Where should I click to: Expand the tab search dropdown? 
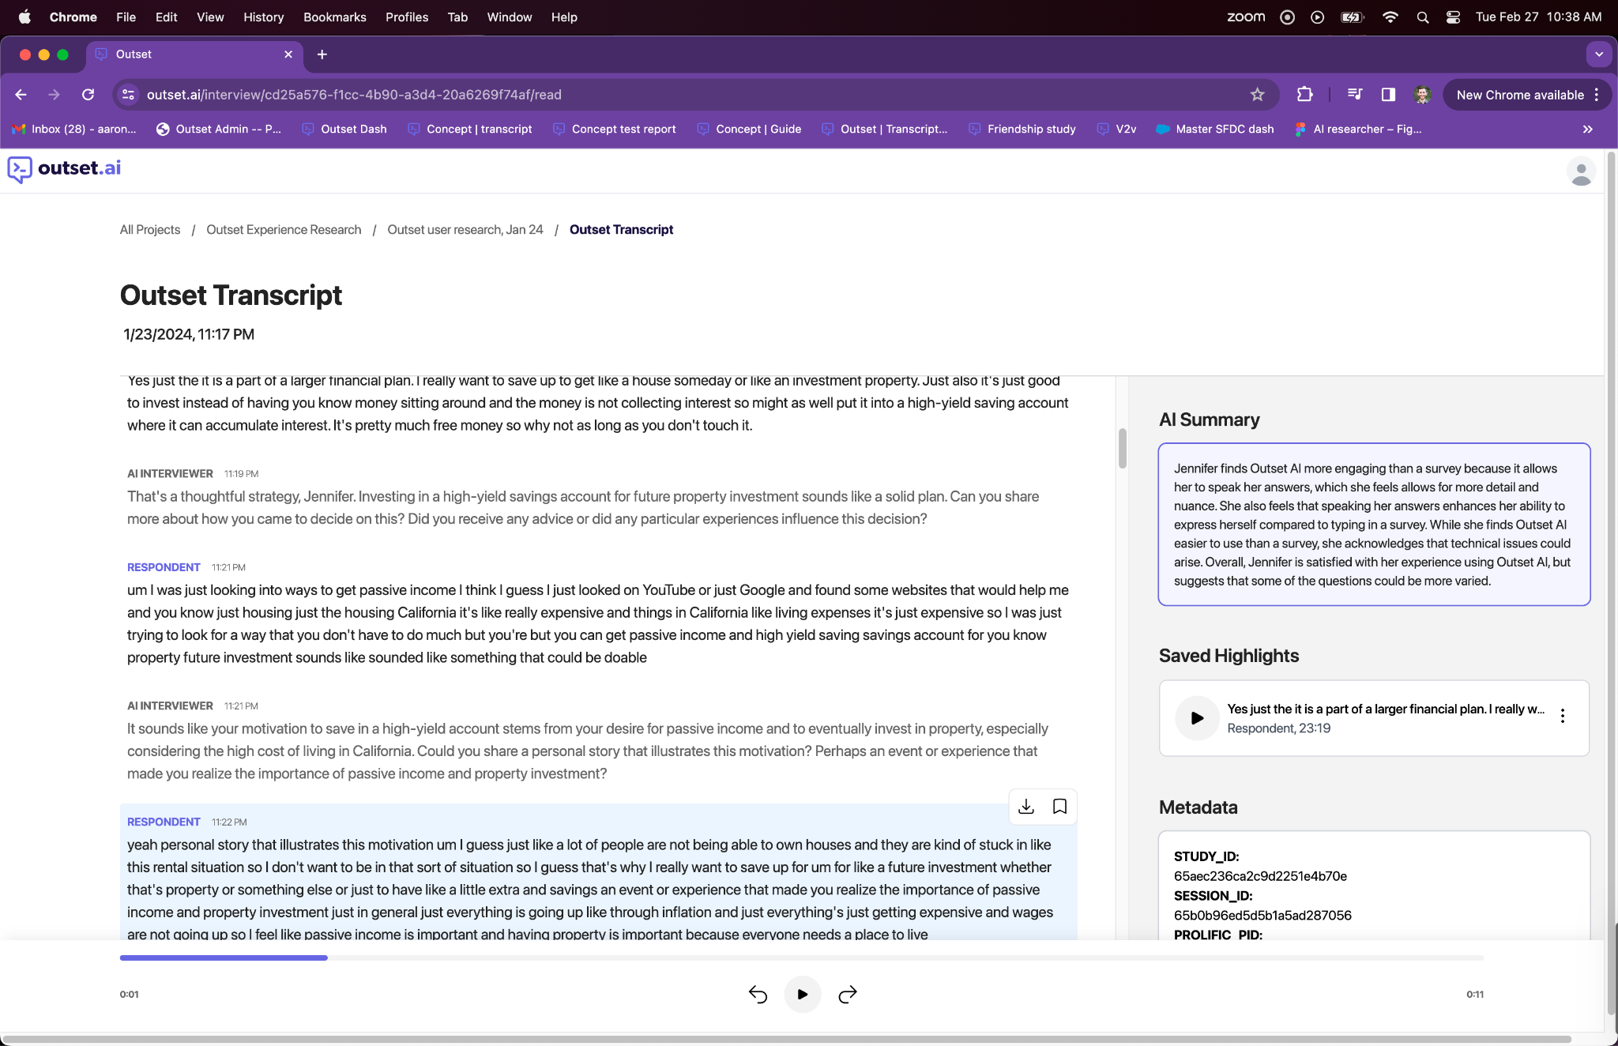click(1599, 55)
